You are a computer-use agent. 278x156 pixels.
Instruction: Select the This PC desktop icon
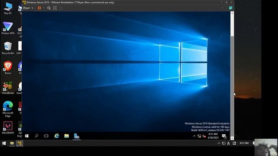click(x=8, y=8)
